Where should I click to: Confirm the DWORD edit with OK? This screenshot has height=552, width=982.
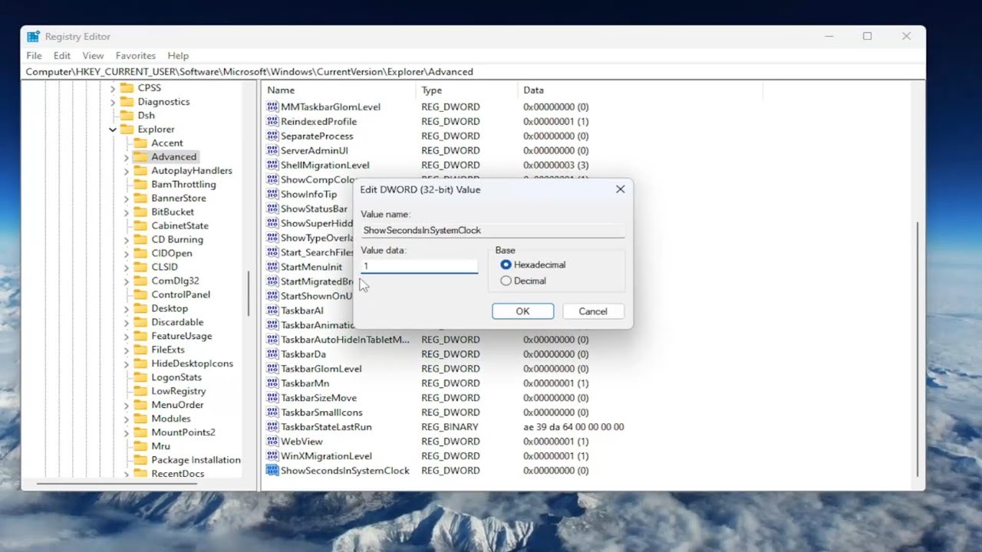click(522, 311)
